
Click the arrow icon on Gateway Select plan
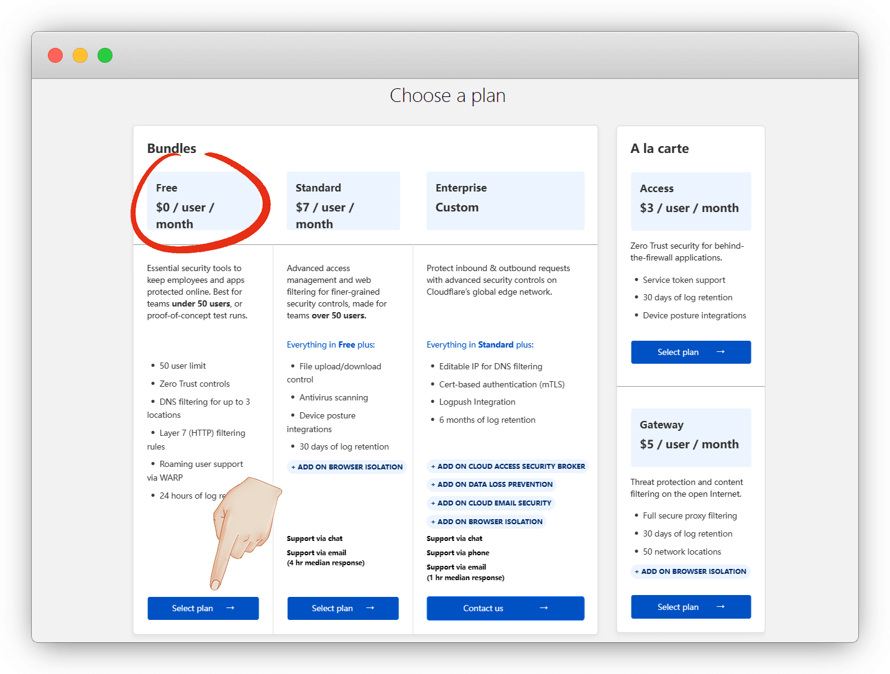coord(721,607)
